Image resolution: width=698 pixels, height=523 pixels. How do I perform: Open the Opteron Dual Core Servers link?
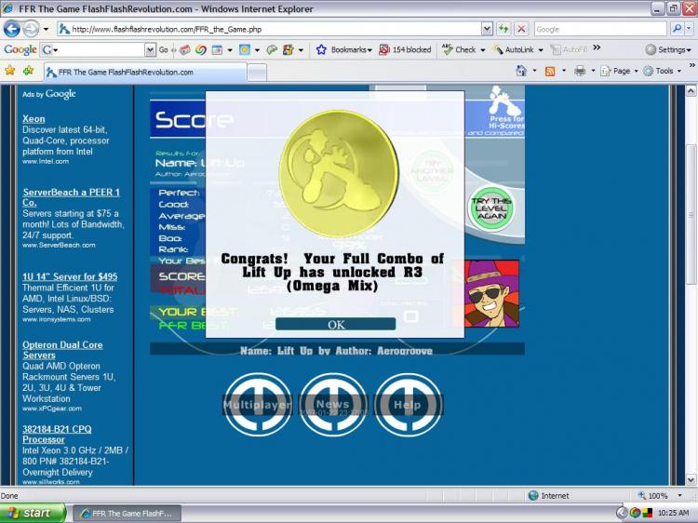pyautogui.click(x=62, y=350)
